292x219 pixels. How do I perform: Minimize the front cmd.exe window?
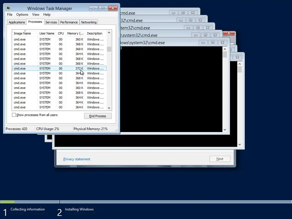coord(203,43)
